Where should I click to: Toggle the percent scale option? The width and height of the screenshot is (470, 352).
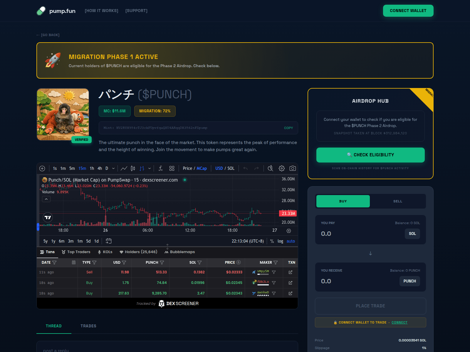click(x=272, y=241)
